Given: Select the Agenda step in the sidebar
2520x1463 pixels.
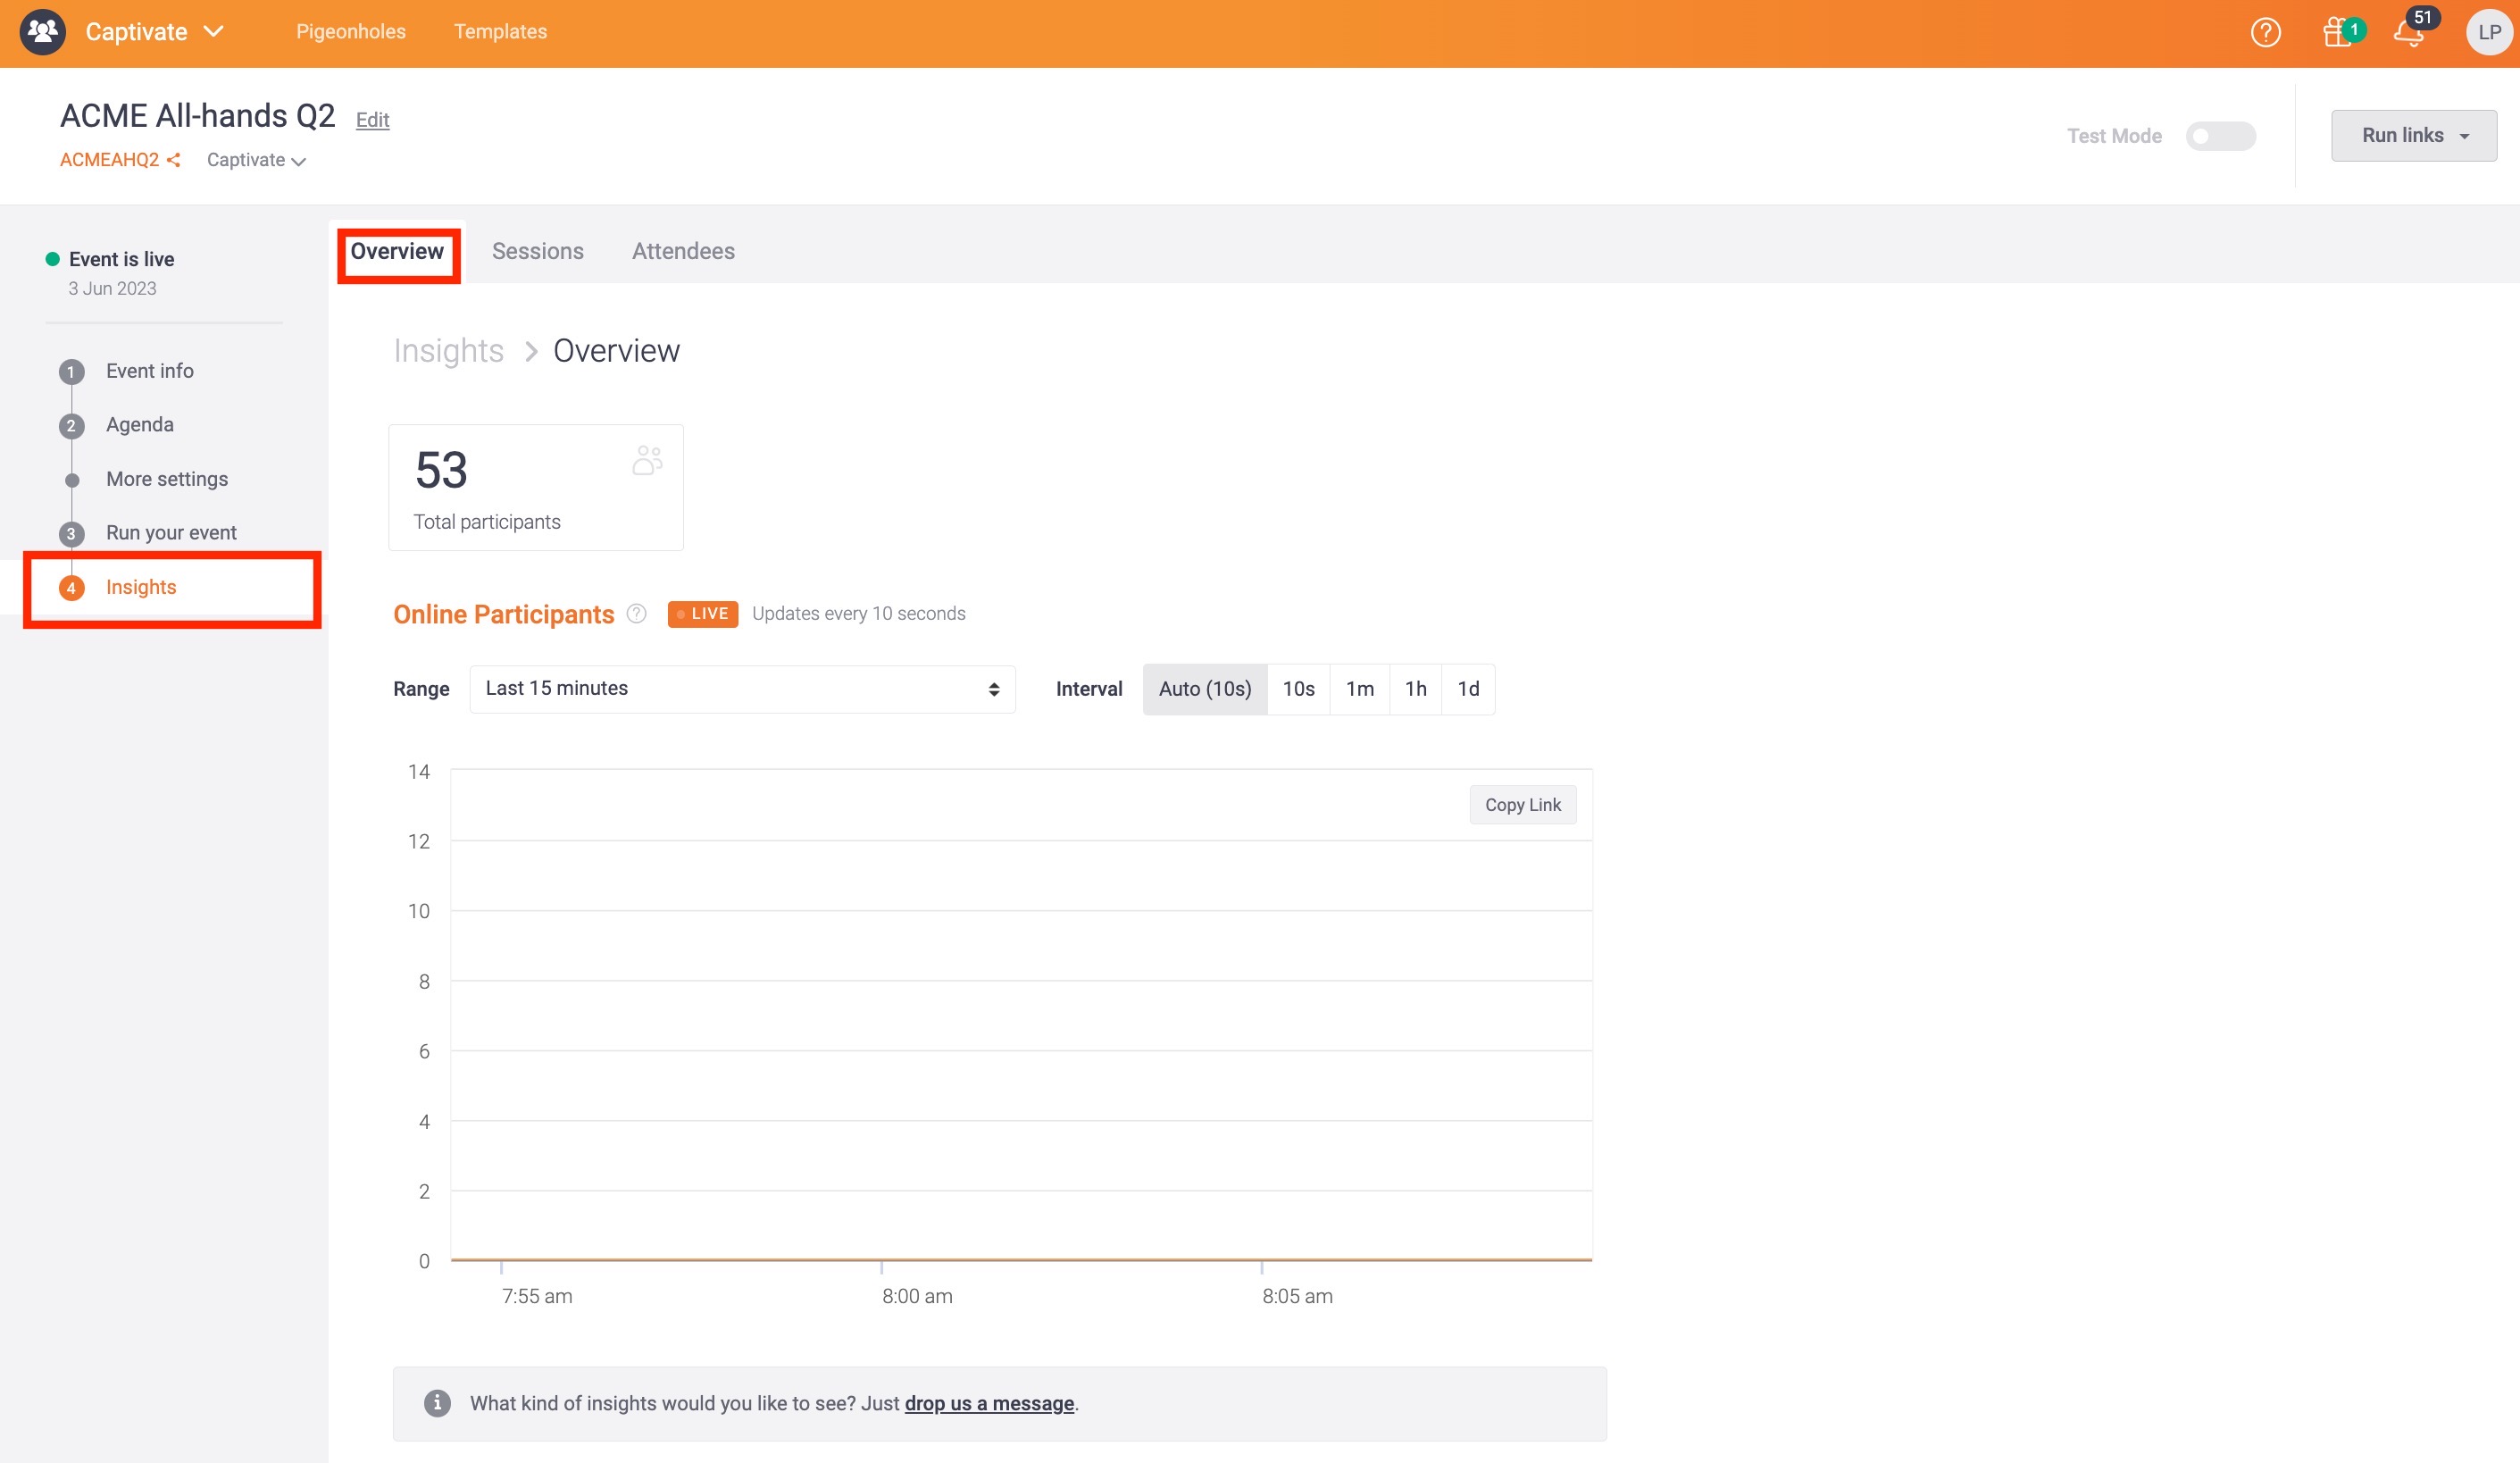Looking at the screenshot, I should click(x=139, y=424).
